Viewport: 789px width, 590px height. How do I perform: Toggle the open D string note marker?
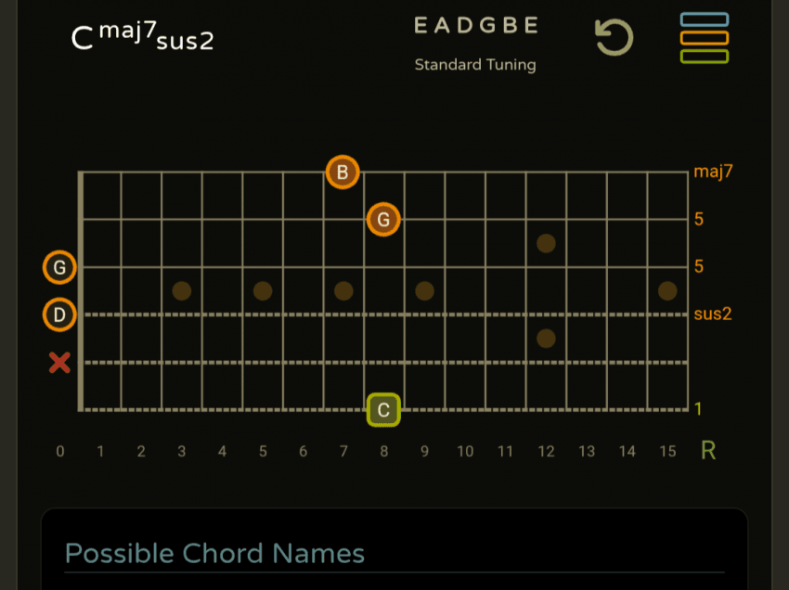click(59, 315)
